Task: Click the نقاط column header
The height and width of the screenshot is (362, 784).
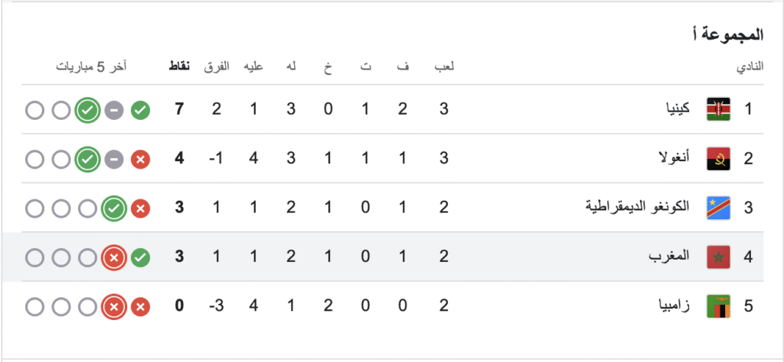Action: (179, 66)
